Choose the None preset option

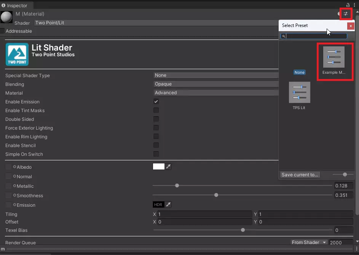(300, 73)
